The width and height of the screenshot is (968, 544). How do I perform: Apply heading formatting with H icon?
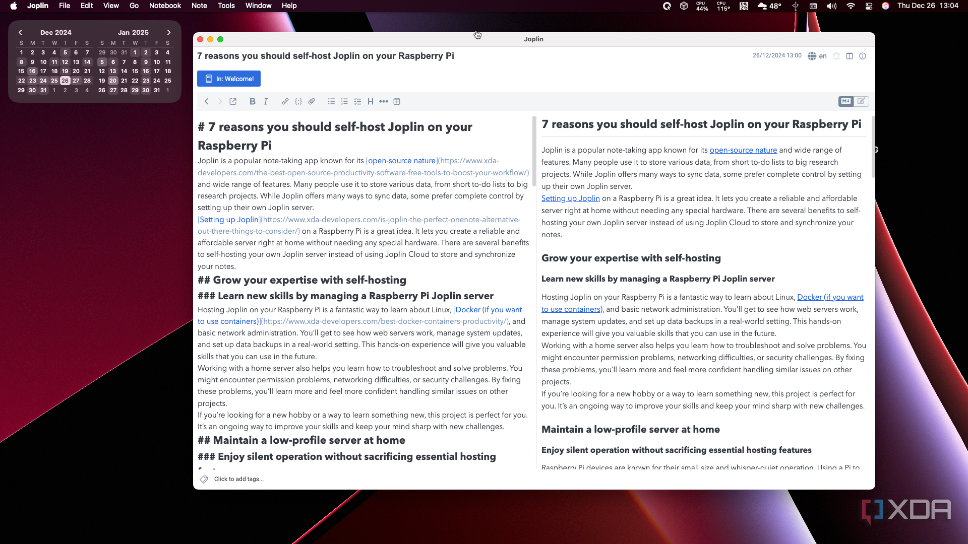371,101
